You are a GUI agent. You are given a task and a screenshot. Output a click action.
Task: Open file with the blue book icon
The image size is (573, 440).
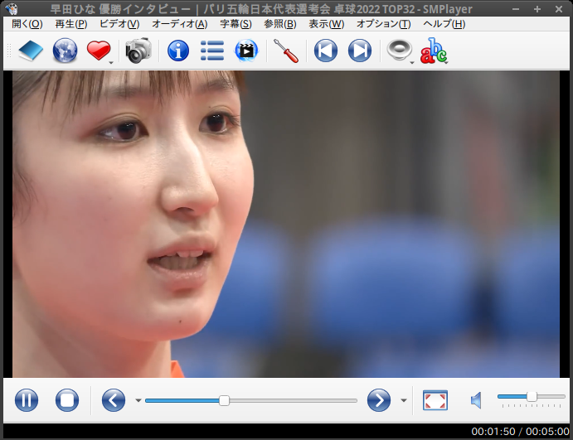click(31, 51)
